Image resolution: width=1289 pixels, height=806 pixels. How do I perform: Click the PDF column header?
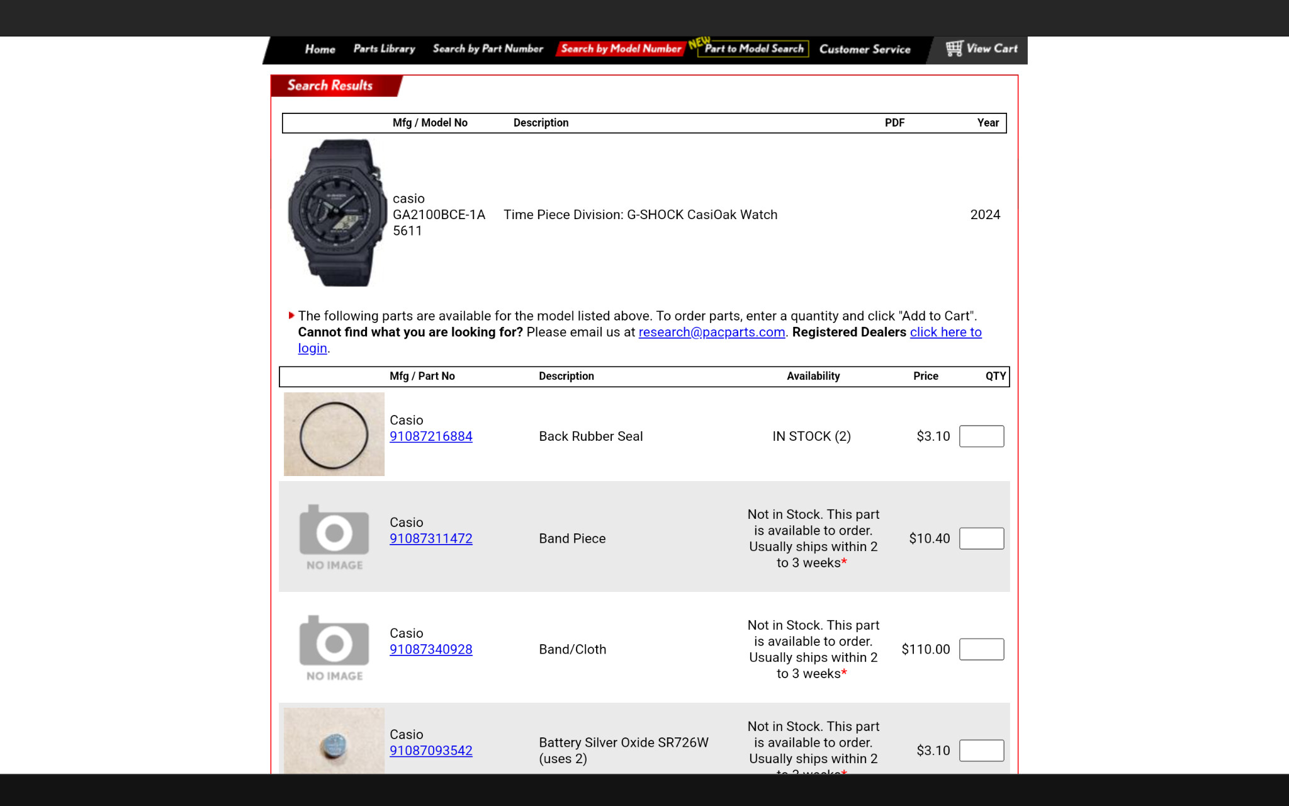point(894,123)
